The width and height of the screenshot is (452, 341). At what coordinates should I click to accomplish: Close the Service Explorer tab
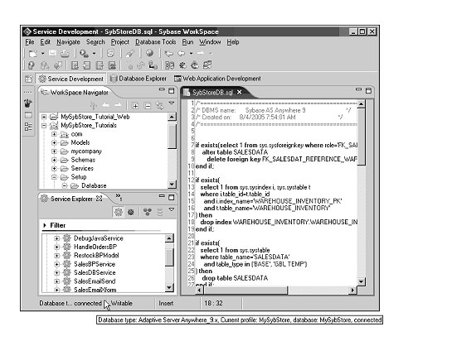click(x=99, y=199)
